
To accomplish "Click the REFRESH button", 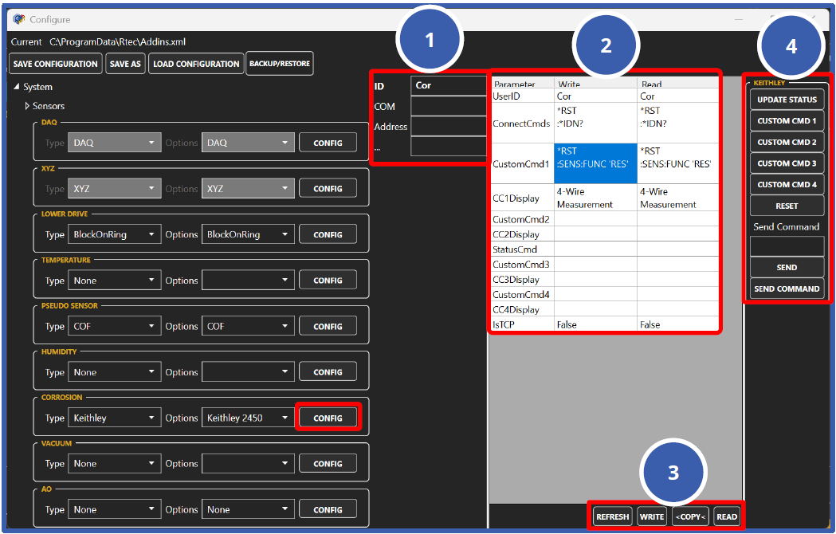I will 612,516.
